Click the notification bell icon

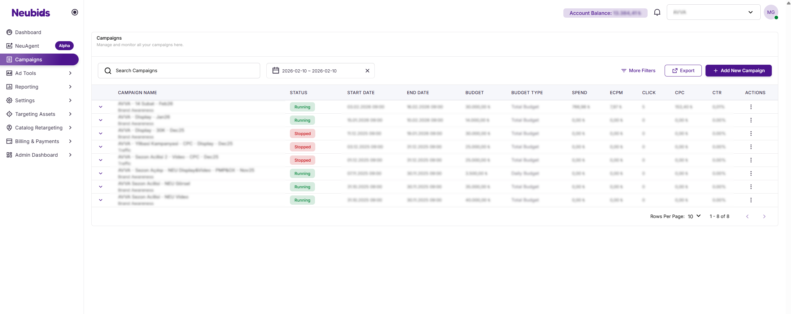pos(657,12)
